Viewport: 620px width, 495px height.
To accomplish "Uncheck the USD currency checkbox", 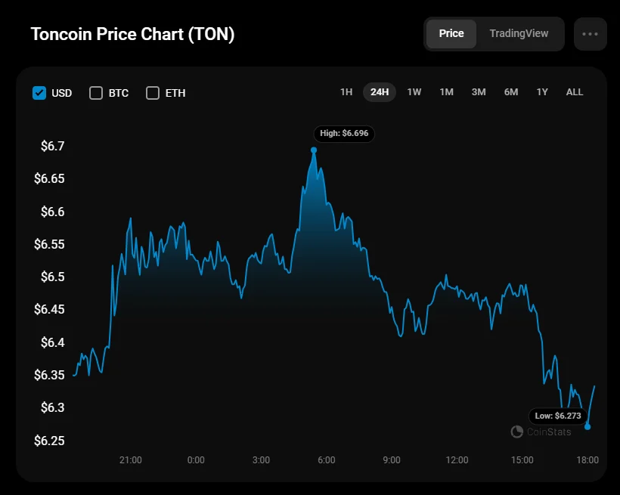I will tap(40, 93).
